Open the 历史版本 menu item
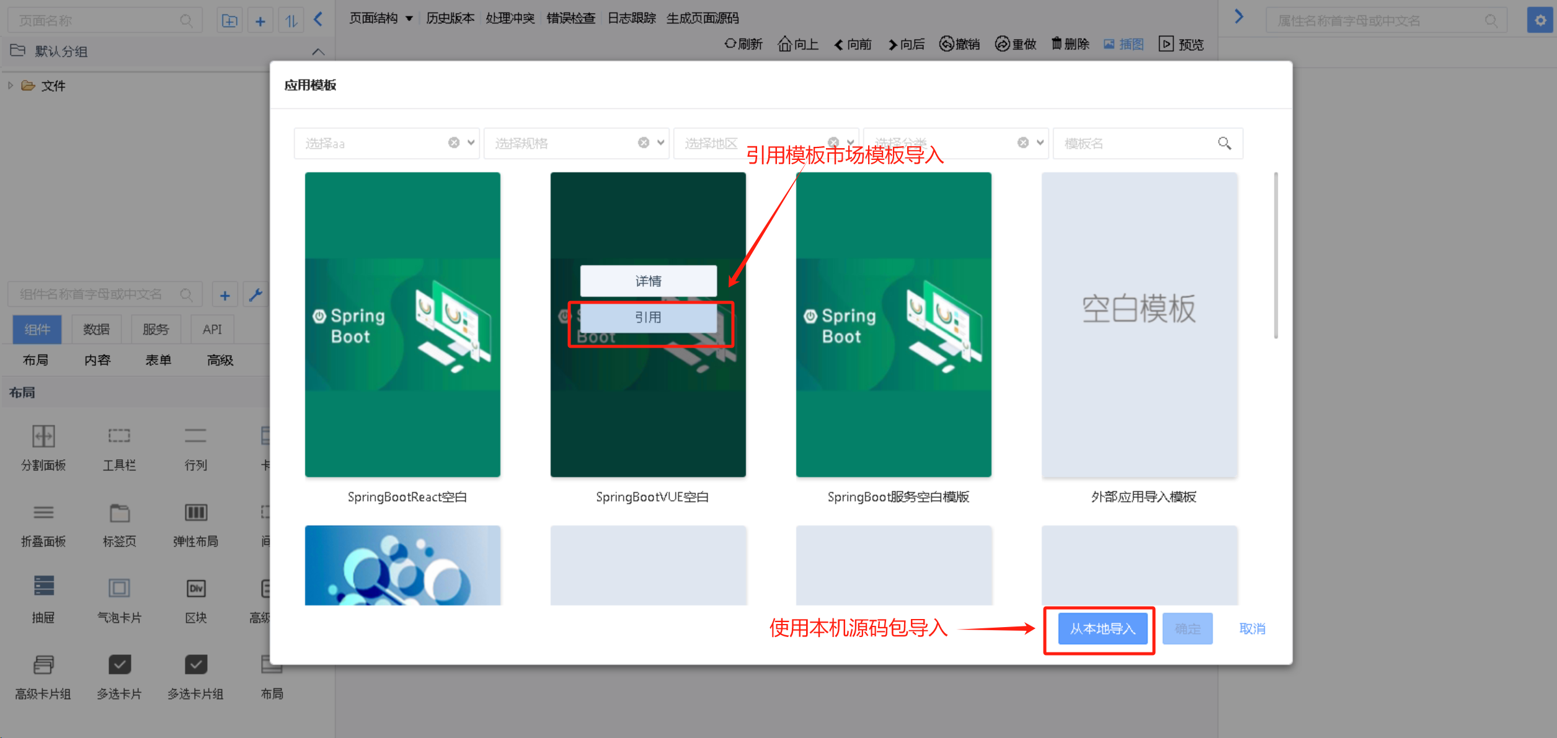 click(x=450, y=18)
